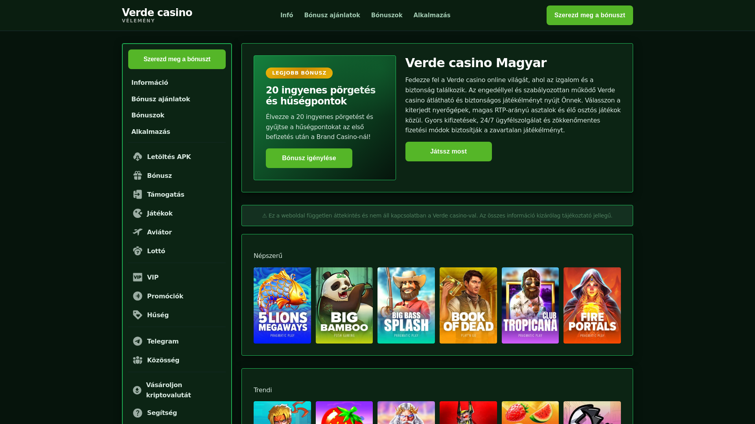Image resolution: width=755 pixels, height=424 pixels.
Task: Click the Játékok games icon
Action: pos(137,213)
